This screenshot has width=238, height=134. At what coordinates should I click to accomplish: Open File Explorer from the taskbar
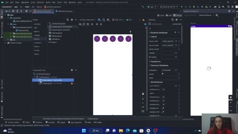tap(121, 131)
